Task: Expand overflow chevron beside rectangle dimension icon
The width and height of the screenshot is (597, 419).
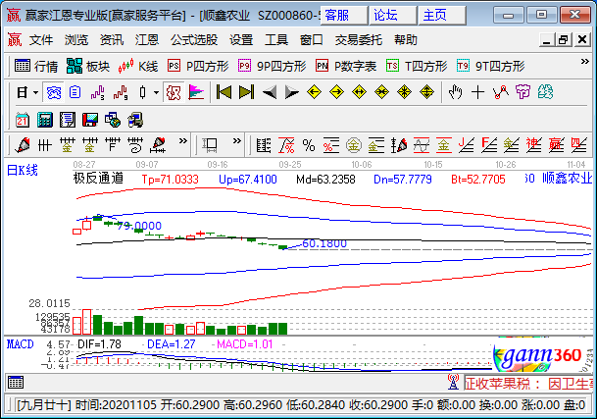Action: click(237, 141)
